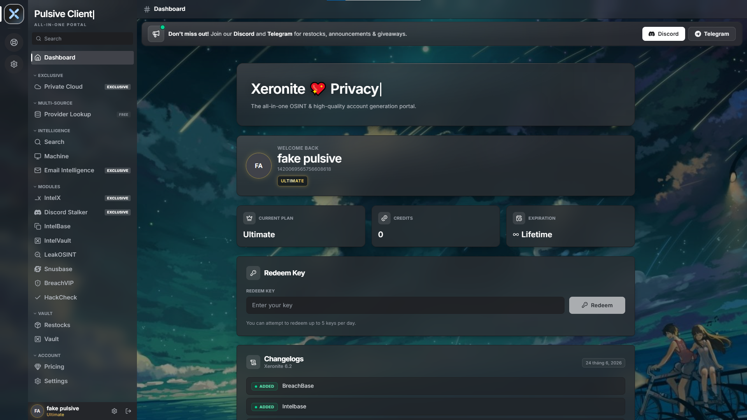This screenshot has width=747, height=420.
Task: Click the Ultimate current plan value
Action: pos(259,234)
